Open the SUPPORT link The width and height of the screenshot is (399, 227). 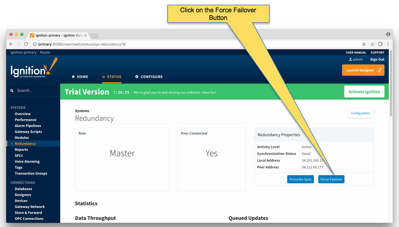pos(377,53)
